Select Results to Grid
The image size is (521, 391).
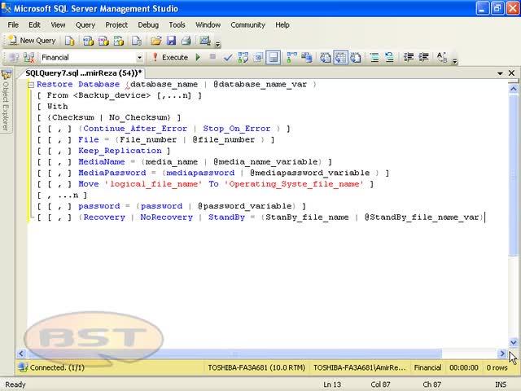click(x=340, y=58)
